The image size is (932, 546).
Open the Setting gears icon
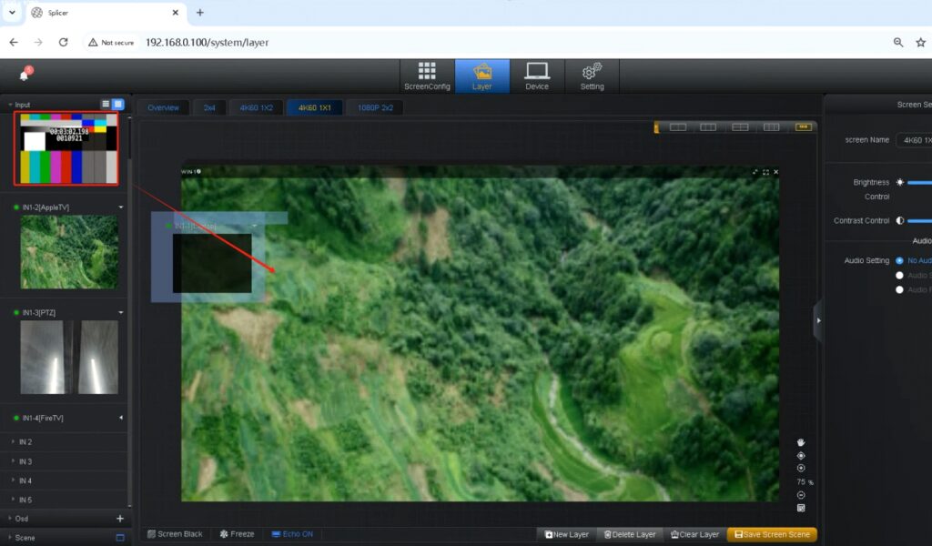pyautogui.click(x=592, y=76)
